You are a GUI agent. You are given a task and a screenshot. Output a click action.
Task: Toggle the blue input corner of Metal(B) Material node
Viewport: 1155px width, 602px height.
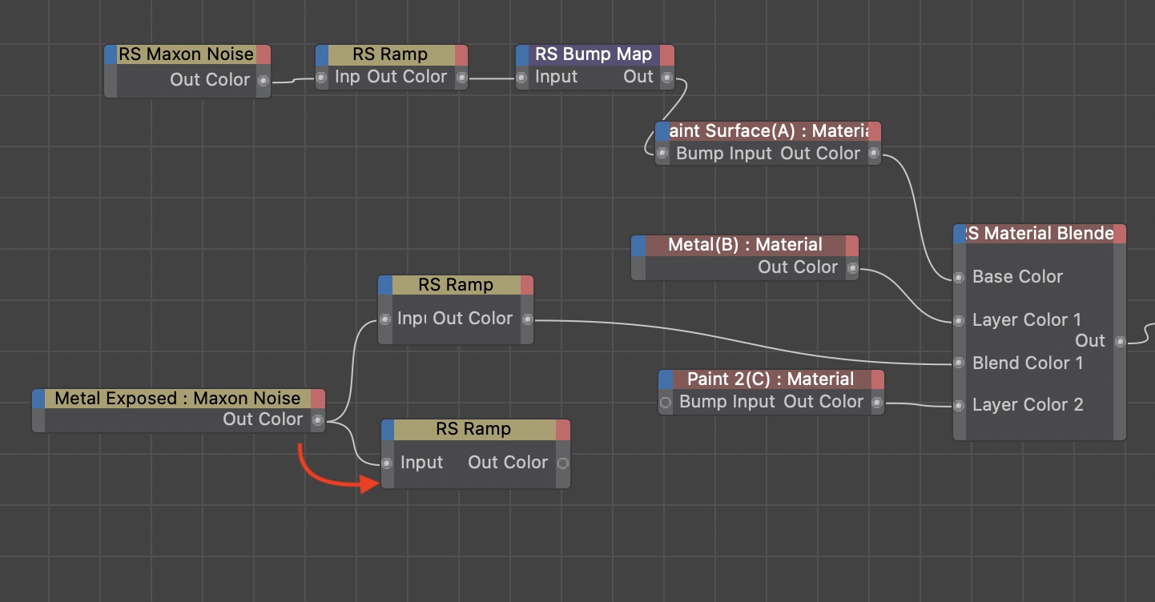pyautogui.click(x=638, y=245)
